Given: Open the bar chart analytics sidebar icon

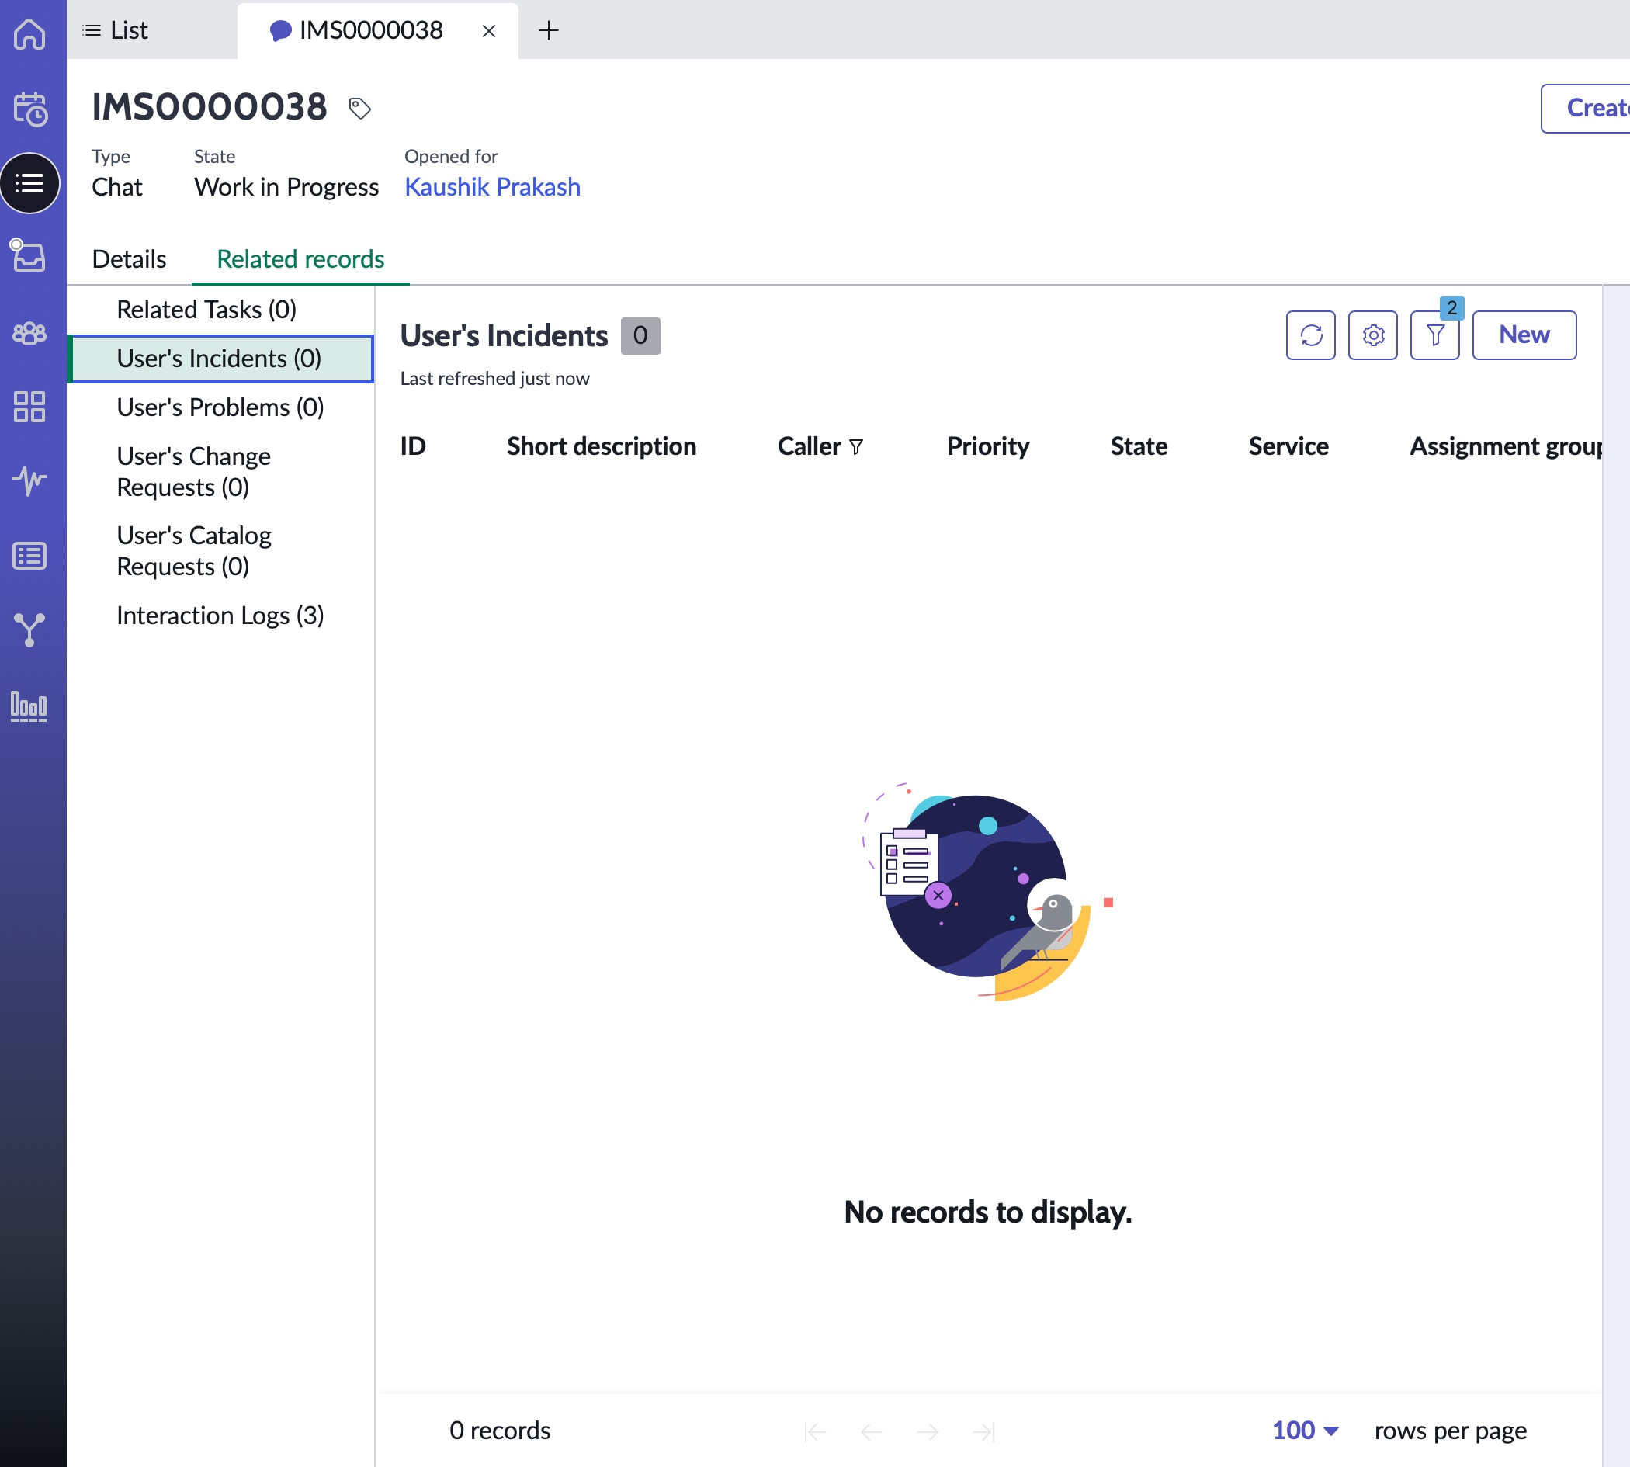Looking at the screenshot, I should 29,706.
